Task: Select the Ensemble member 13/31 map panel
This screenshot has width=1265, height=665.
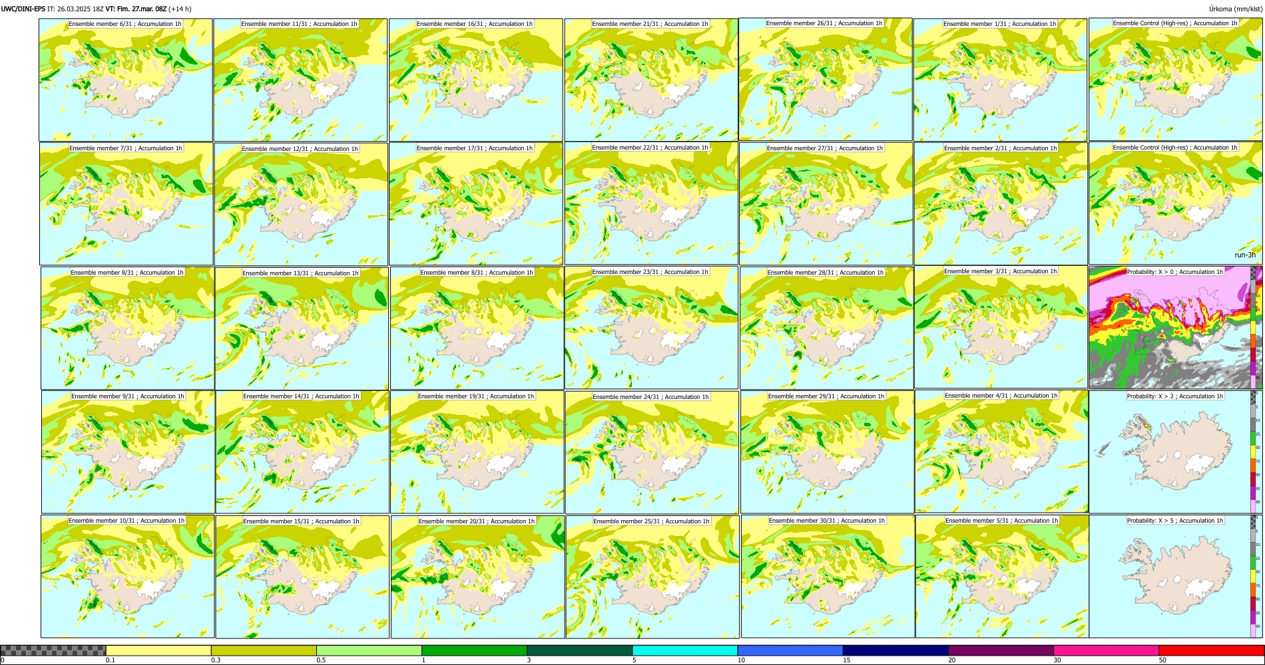Action: [x=302, y=329]
